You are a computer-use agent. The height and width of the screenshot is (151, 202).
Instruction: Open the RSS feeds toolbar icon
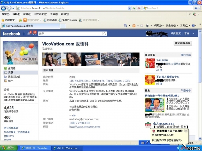click(134, 26)
